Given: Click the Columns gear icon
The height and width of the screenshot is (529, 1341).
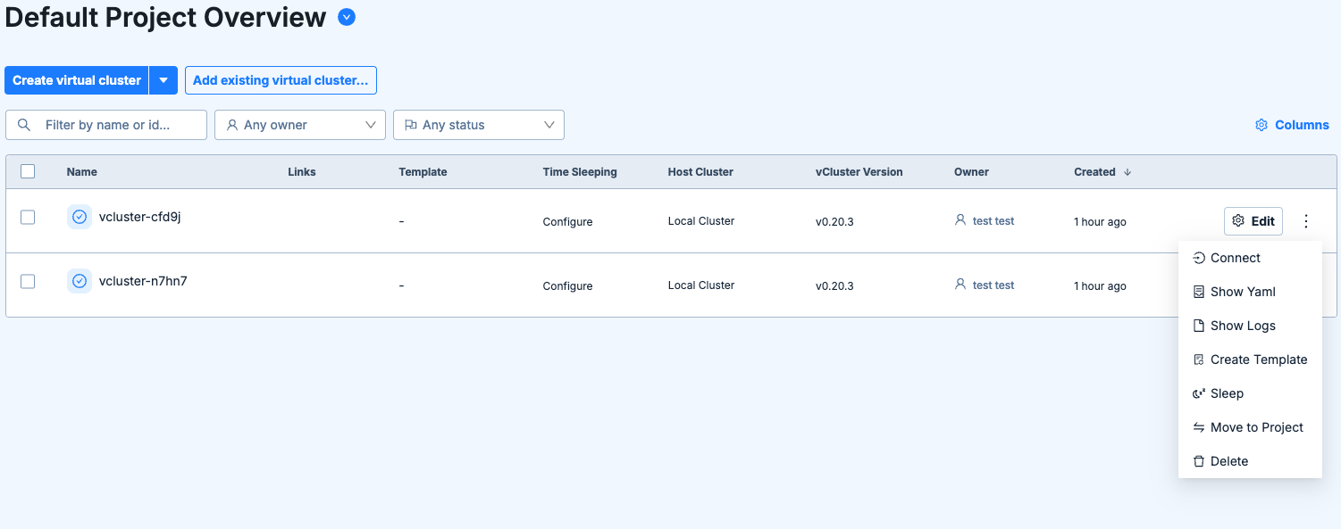Looking at the screenshot, I should [x=1261, y=125].
